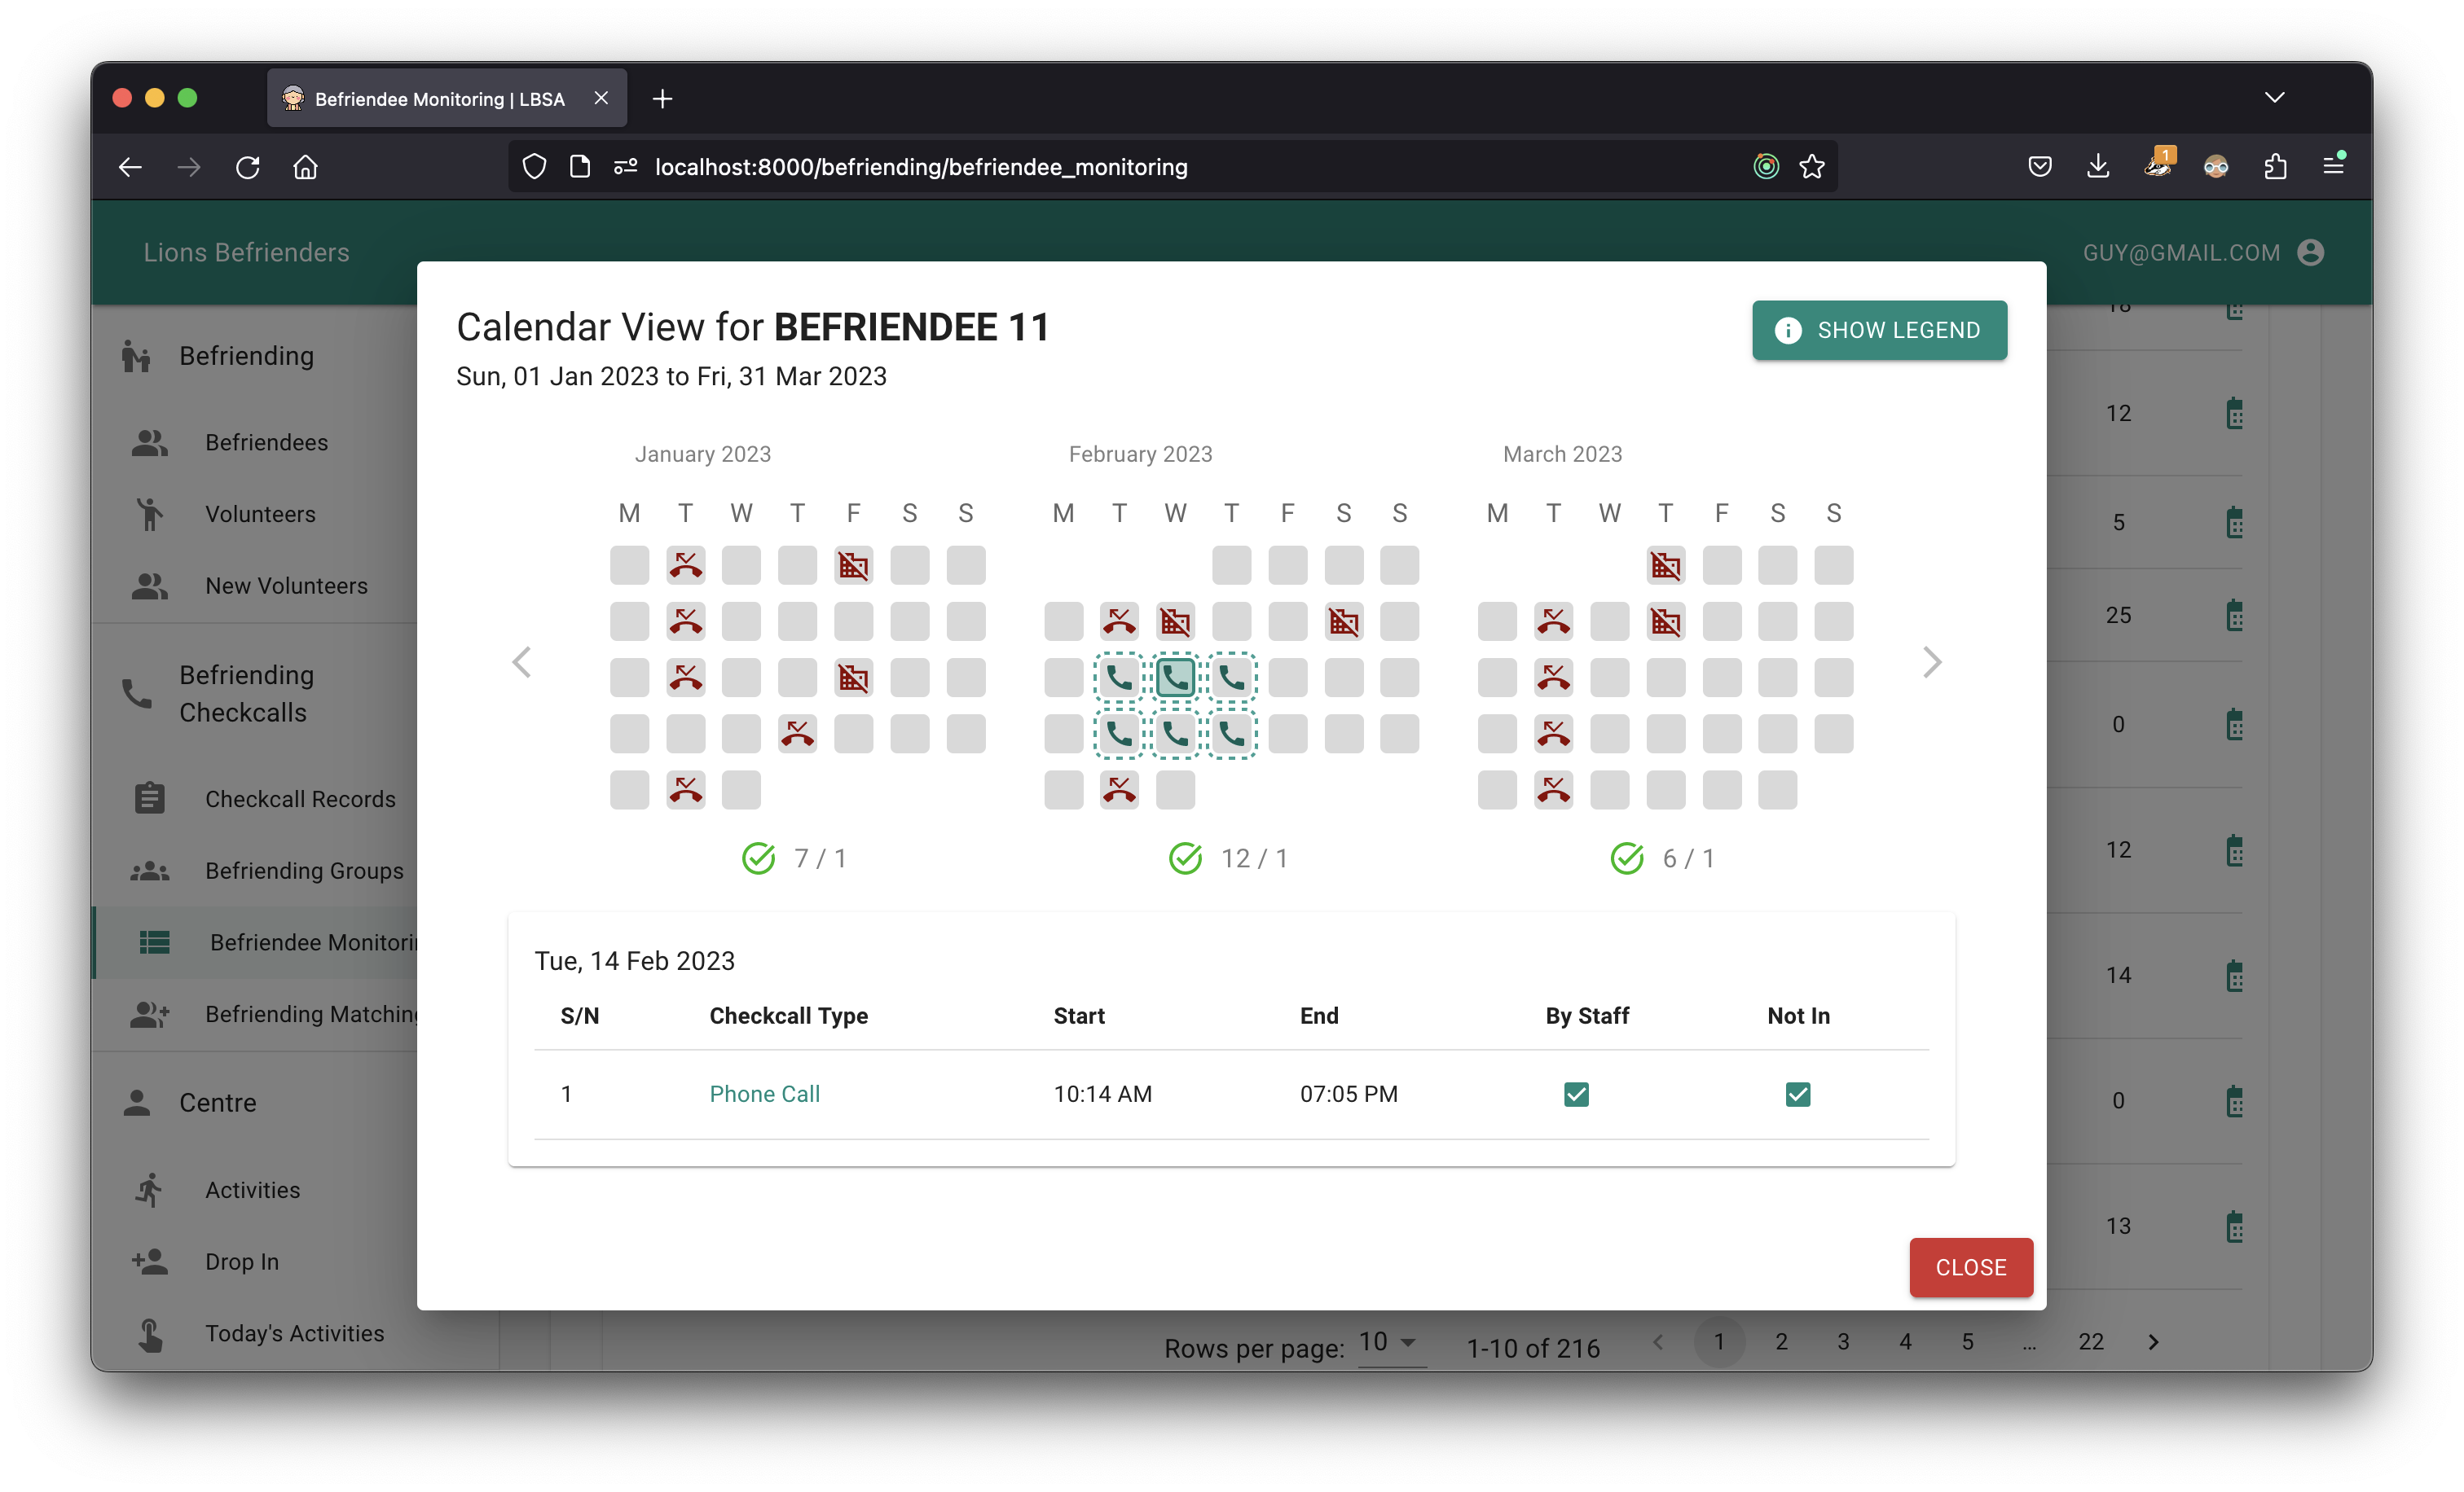Screen dimensions: 2464x1492
Task: Click the Show Legend button
Action: pyautogui.click(x=1879, y=330)
